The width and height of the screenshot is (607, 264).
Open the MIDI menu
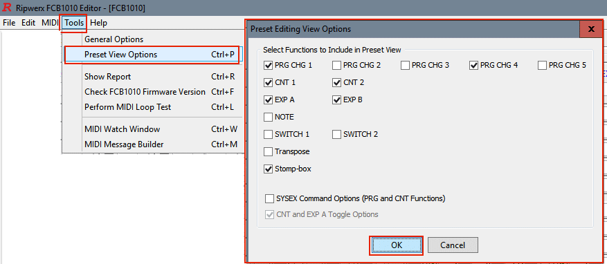click(50, 23)
